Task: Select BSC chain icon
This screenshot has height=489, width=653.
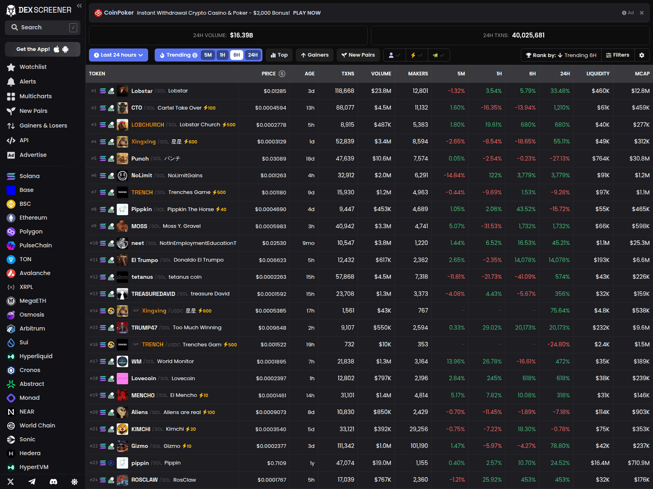Action: [11, 204]
